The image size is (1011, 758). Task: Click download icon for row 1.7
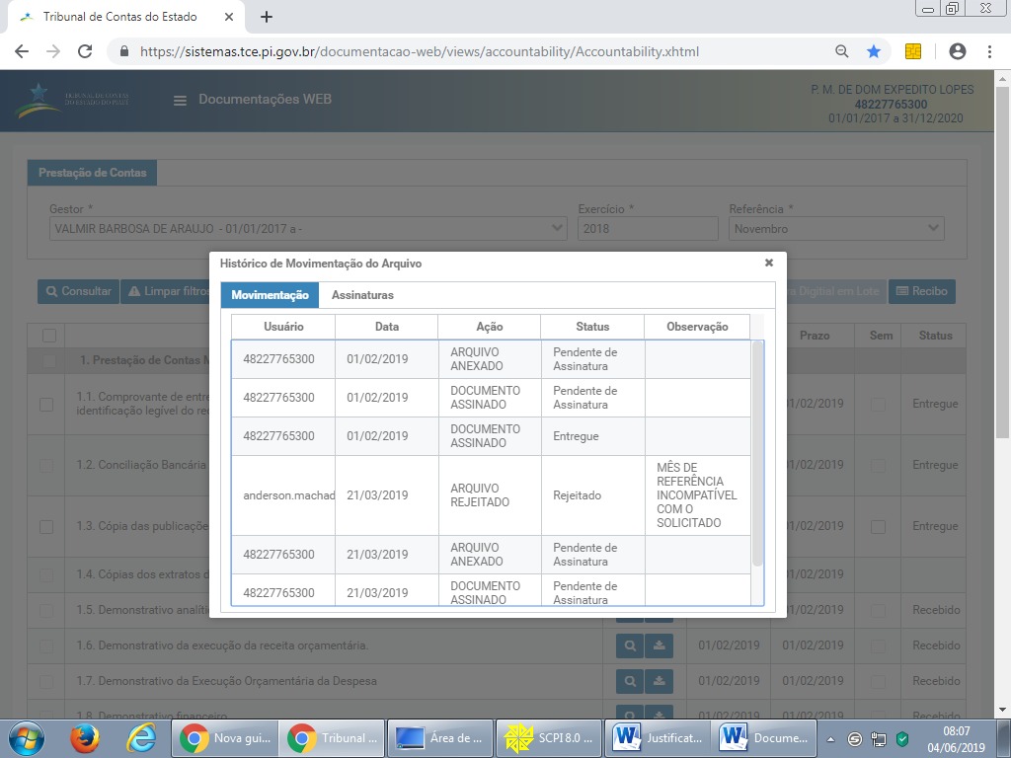[659, 681]
